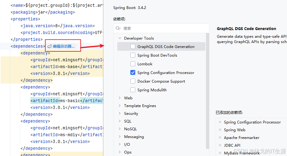Select the GraphQL DGS Code Generation row label
The height and width of the screenshot is (156, 287).
point(166,46)
